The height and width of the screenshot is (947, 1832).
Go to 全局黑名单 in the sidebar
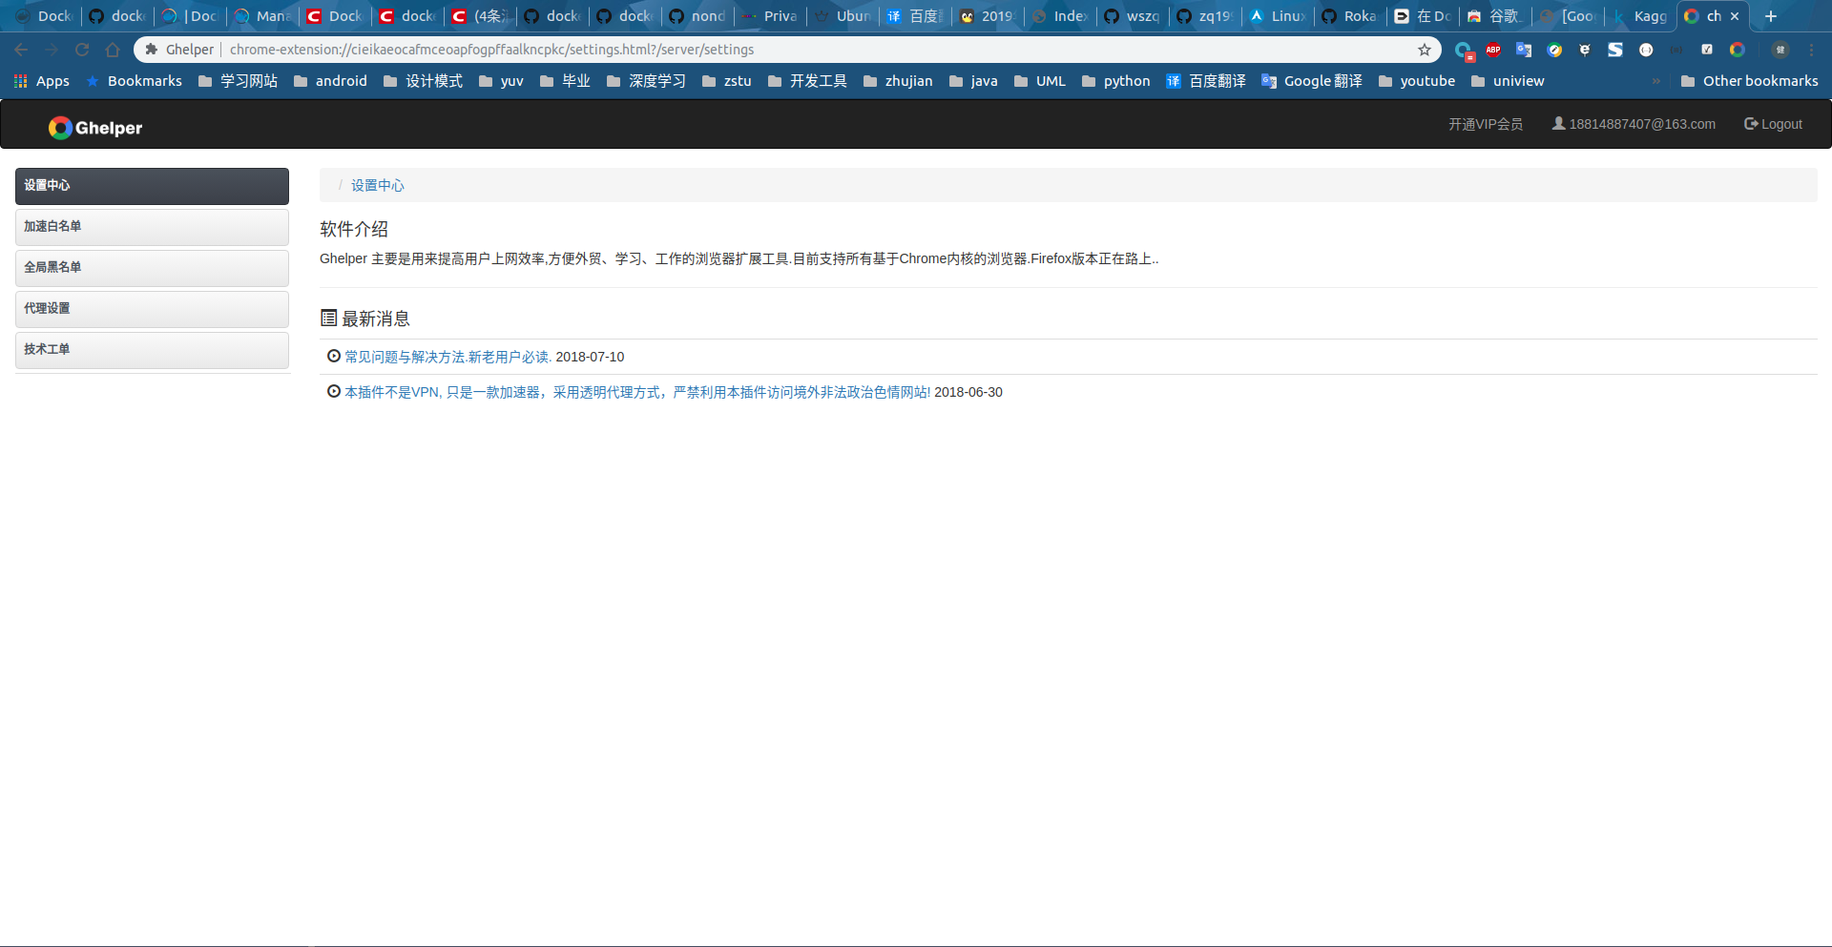coord(152,268)
